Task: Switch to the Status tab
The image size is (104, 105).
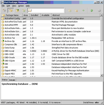Action: click(x=5, y=80)
